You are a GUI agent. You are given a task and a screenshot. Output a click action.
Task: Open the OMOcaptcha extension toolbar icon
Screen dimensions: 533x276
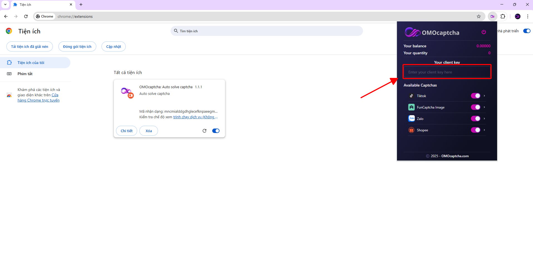[492, 16]
